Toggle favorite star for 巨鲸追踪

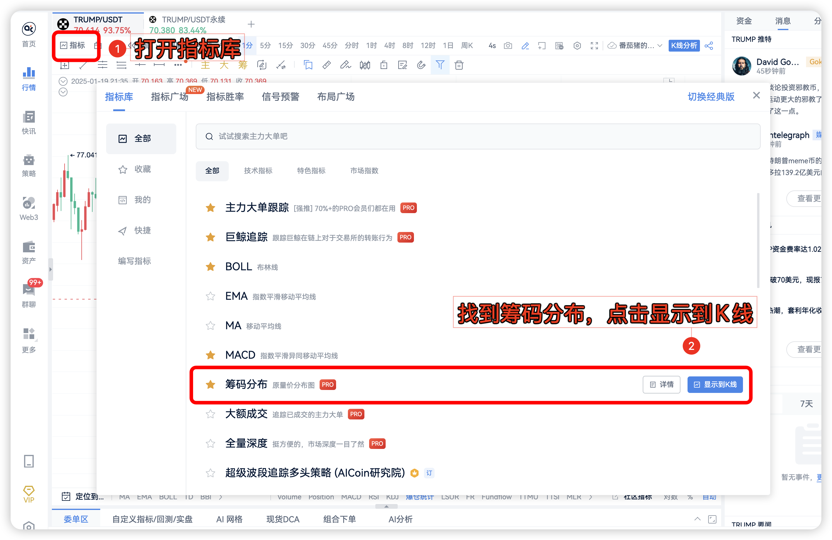tap(211, 237)
